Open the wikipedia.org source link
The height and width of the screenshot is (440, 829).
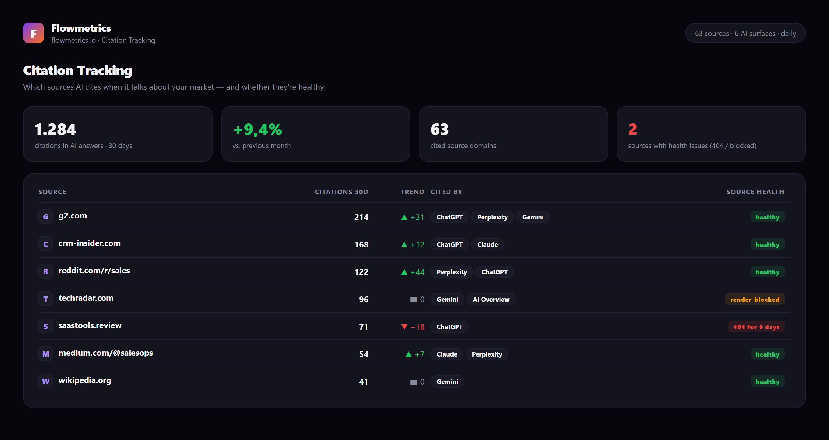click(85, 380)
